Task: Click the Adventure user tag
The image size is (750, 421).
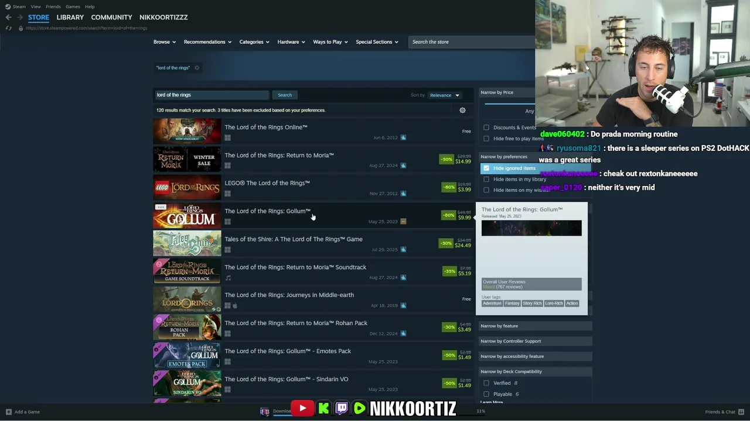Action: pyautogui.click(x=492, y=303)
